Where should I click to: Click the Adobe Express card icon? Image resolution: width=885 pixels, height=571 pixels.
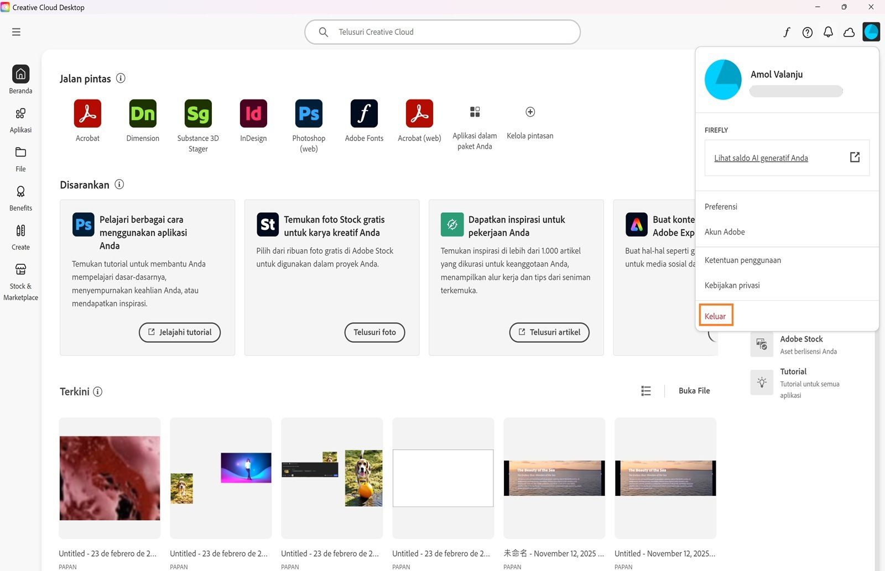(x=637, y=224)
